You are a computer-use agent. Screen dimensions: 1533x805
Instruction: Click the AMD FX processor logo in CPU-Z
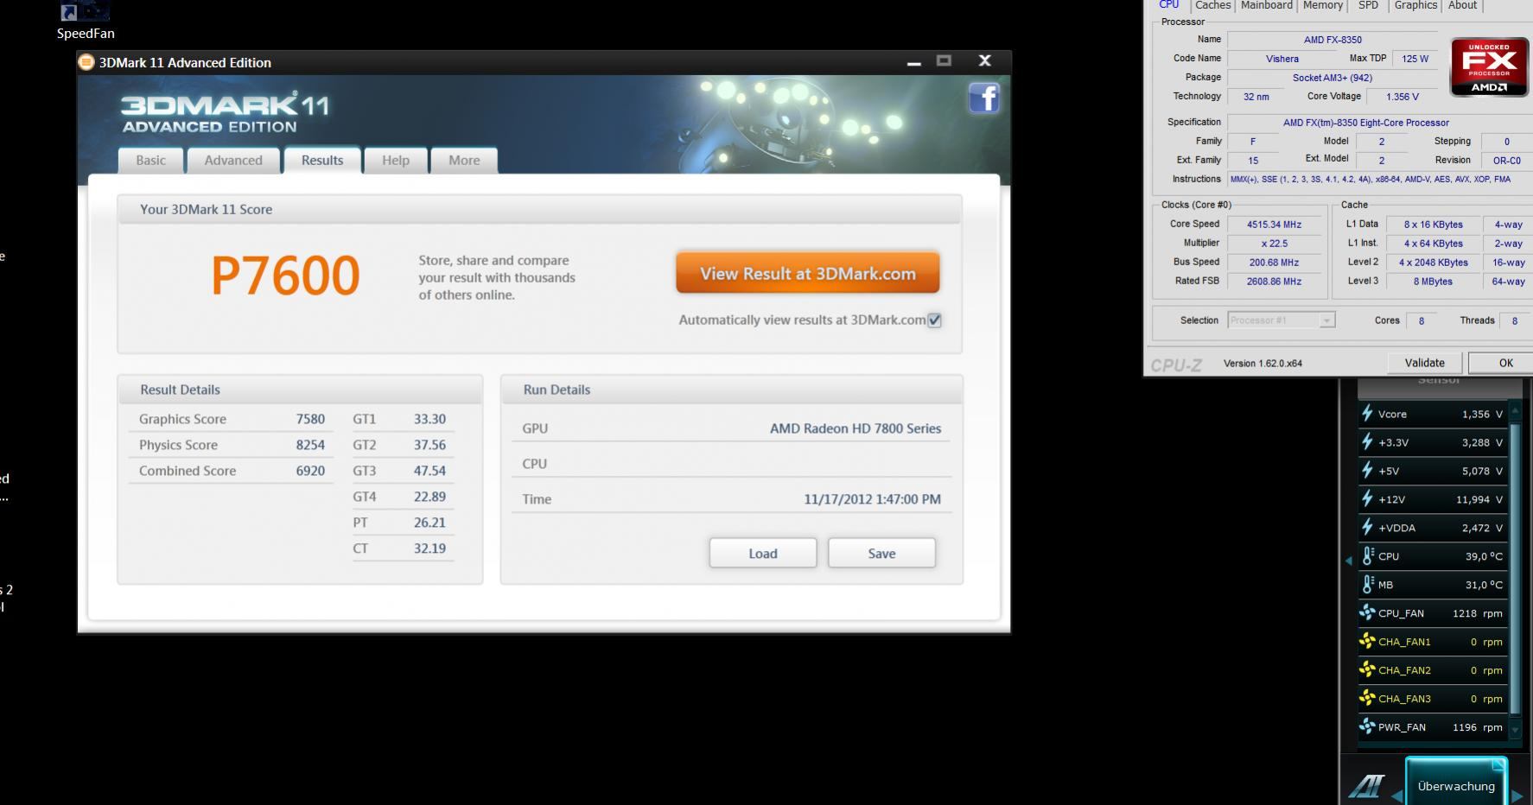coord(1489,66)
